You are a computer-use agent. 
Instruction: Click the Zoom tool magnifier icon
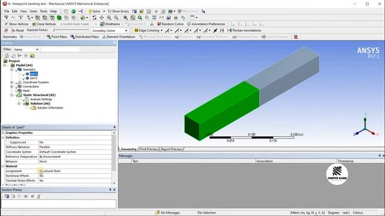point(109,17)
